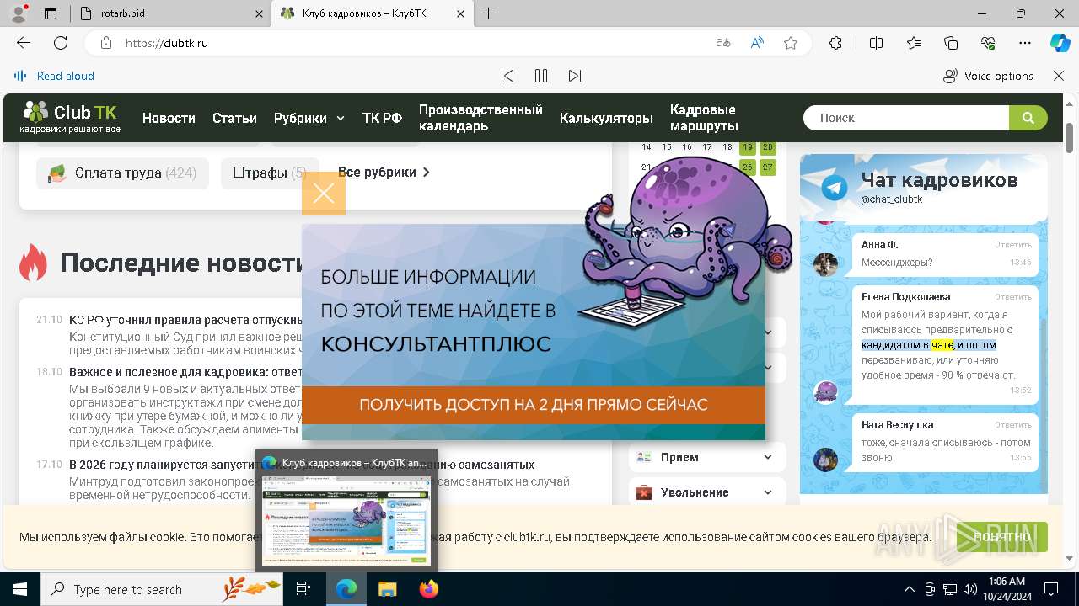Viewport: 1079px width, 606px height.
Task: Select calendar day 19
Action: (748, 147)
